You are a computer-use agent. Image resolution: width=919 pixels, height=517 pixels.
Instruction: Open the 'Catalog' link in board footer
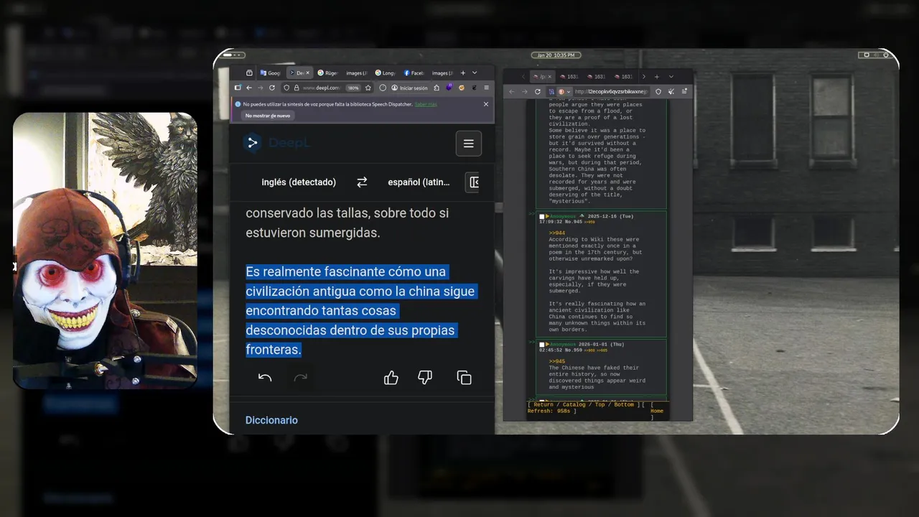(x=574, y=404)
